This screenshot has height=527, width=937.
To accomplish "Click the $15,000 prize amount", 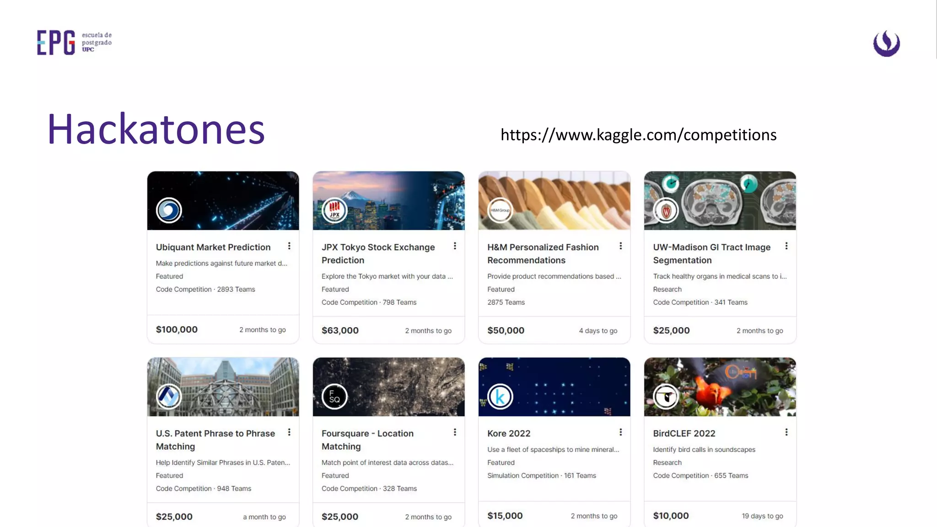I will tap(505, 516).
